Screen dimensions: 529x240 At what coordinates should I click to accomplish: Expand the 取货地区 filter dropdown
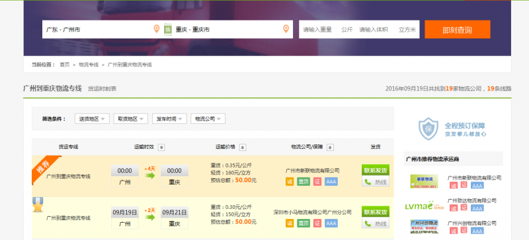130,119
